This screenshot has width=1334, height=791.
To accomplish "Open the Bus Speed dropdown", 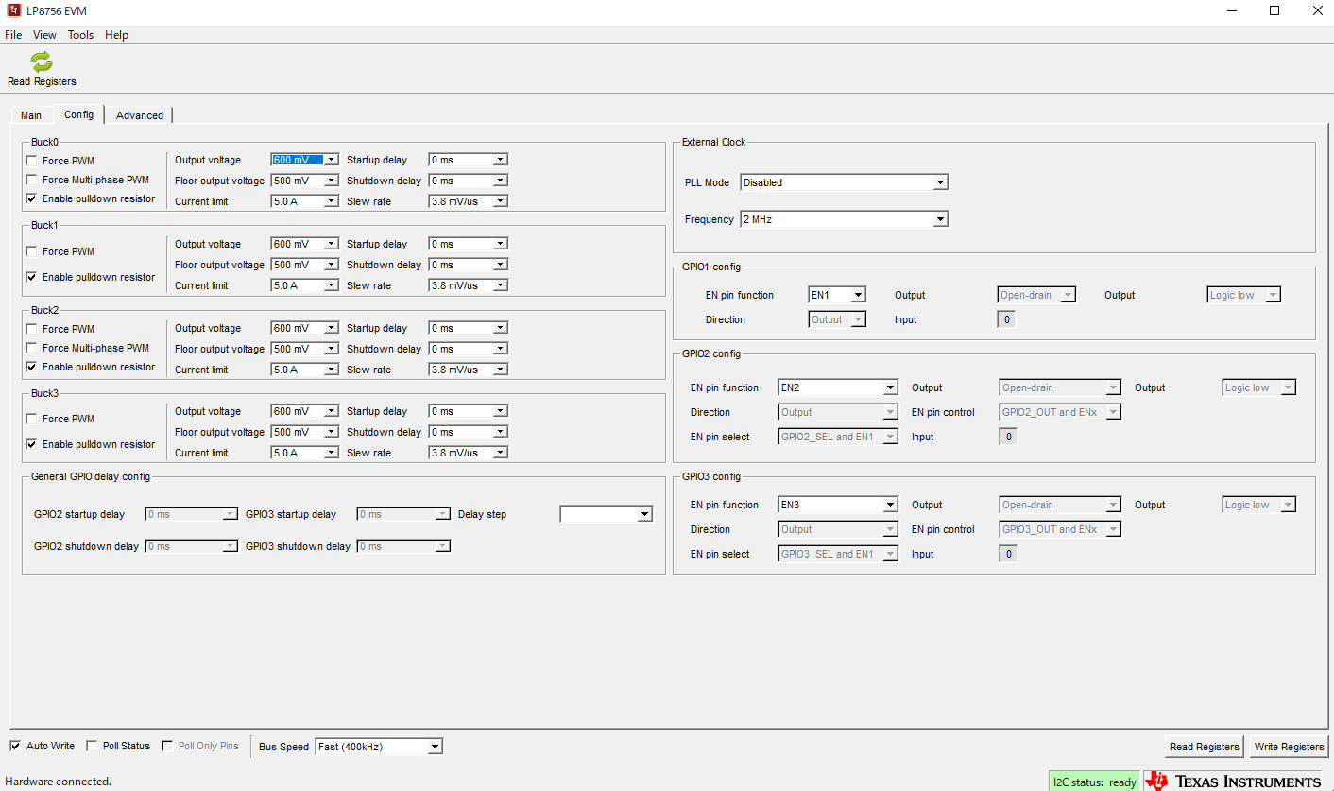I will pos(379,747).
